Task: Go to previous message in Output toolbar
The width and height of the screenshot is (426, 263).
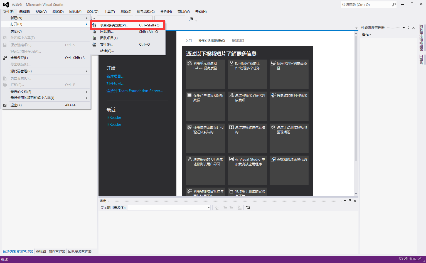Action: (x=225, y=207)
